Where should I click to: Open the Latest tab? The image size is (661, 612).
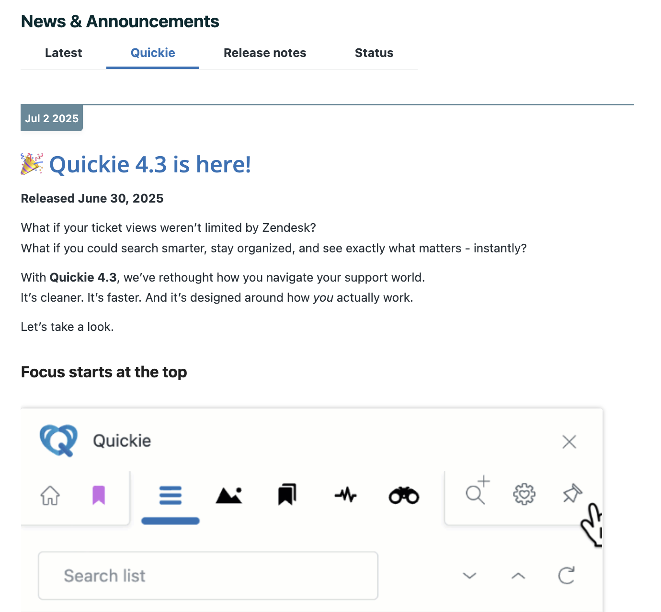click(x=63, y=53)
